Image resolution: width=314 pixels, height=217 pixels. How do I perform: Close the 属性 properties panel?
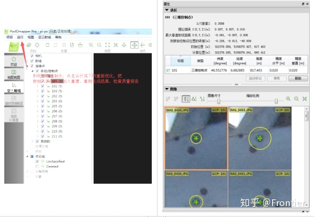click(307, 4)
